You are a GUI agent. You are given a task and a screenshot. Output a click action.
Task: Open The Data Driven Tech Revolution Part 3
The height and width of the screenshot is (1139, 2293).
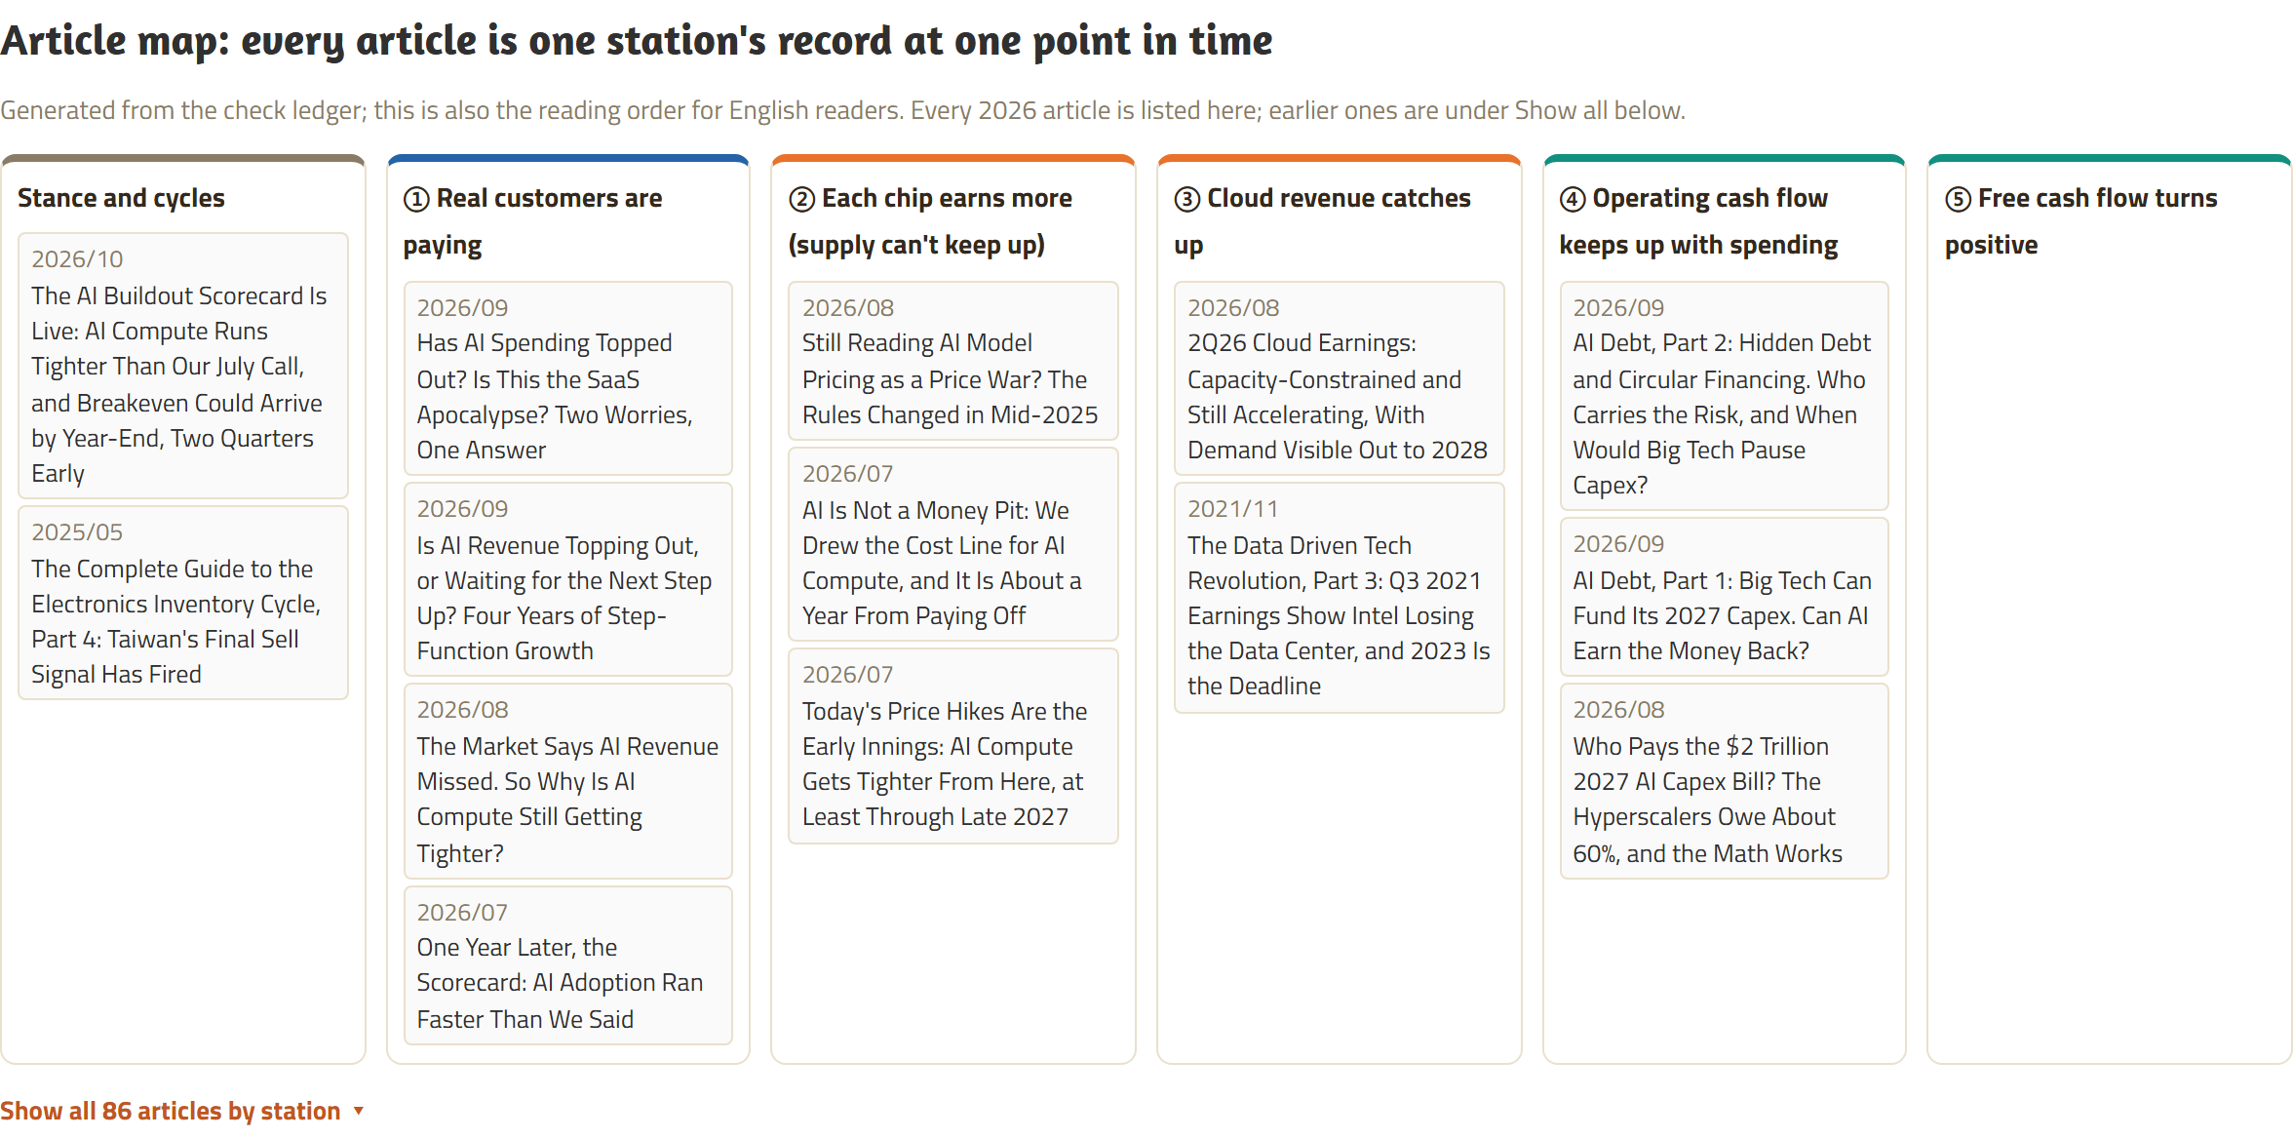1340,598
